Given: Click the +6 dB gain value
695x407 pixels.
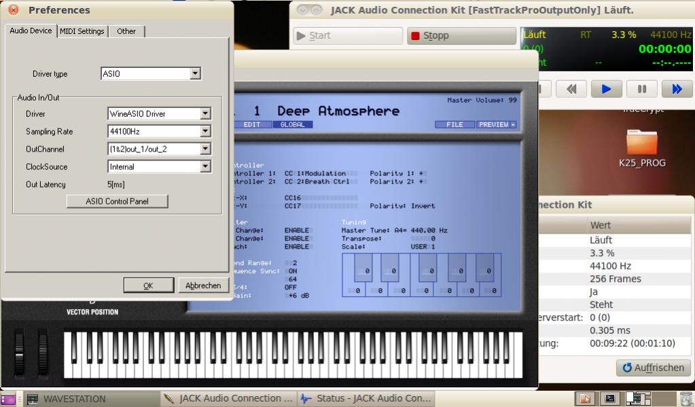Looking at the screenshot, I should (x=299, y=296).
